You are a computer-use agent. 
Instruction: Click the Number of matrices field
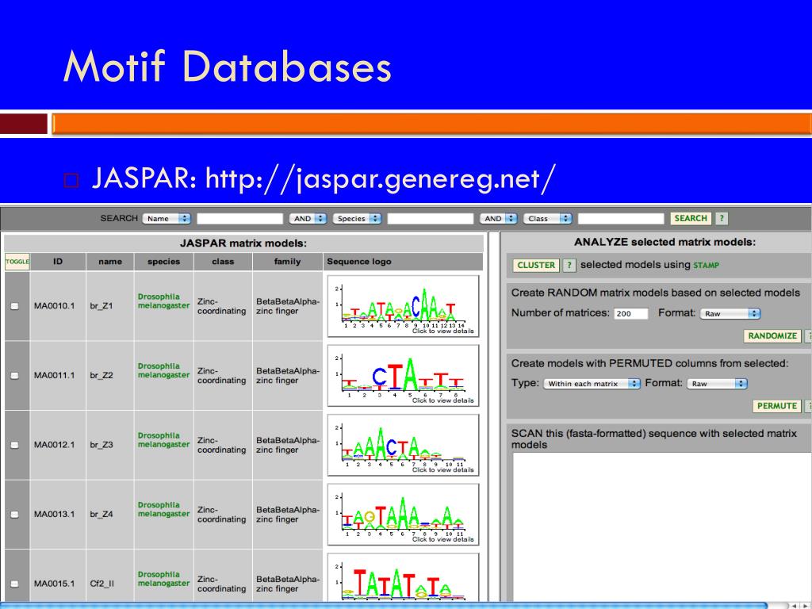(x=630, y=314)
